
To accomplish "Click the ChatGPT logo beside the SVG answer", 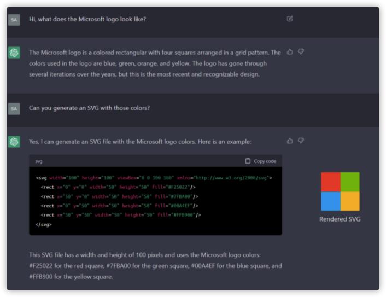I will click(x=14, y=142).
